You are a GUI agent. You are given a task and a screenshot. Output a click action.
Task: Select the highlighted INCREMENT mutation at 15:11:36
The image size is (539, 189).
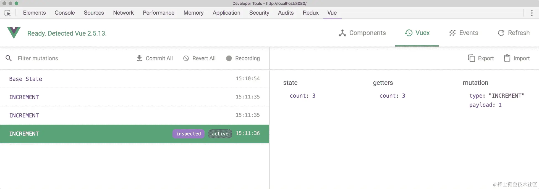tap(134, 134)
